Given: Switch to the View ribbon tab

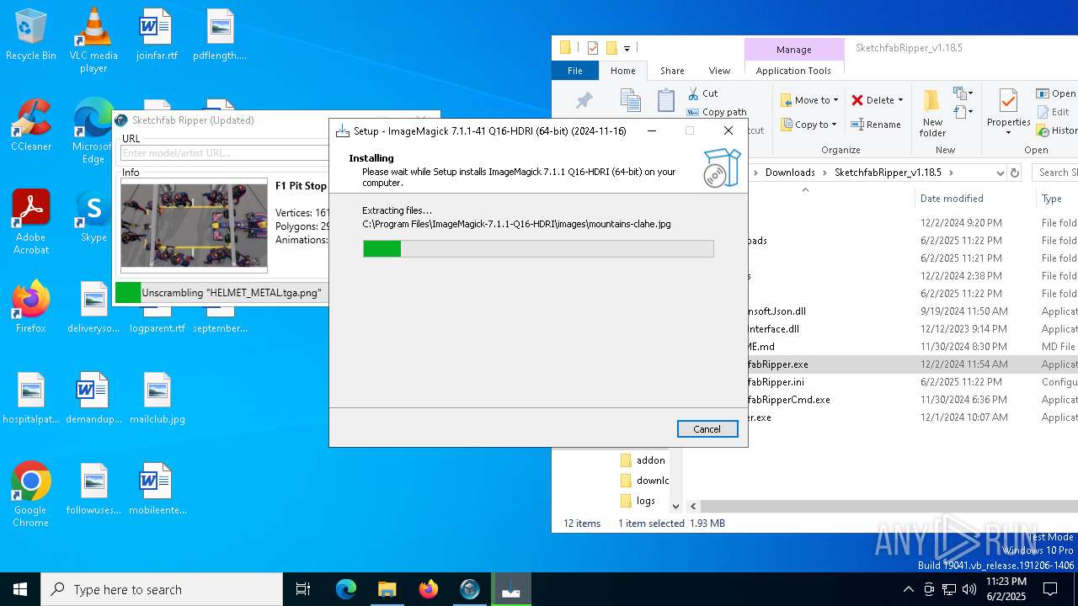Looking at the screenshot, I should click(719, 71).
